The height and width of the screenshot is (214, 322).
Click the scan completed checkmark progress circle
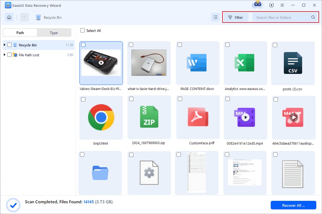pos(13,205)
